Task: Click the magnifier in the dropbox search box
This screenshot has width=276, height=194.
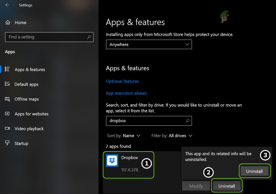Action: point(187,121)
